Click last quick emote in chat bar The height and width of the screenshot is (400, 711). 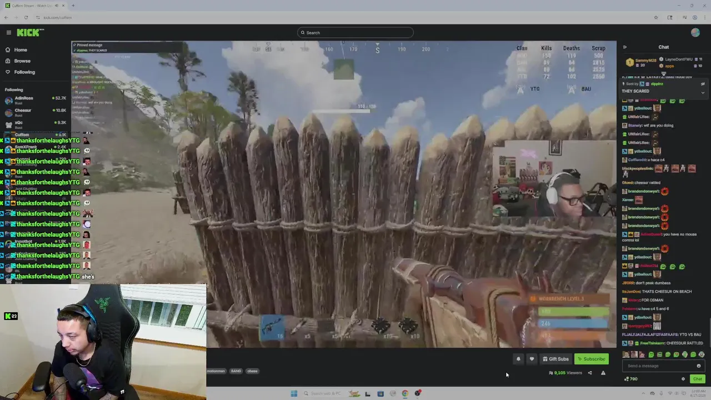pos(702,354)
